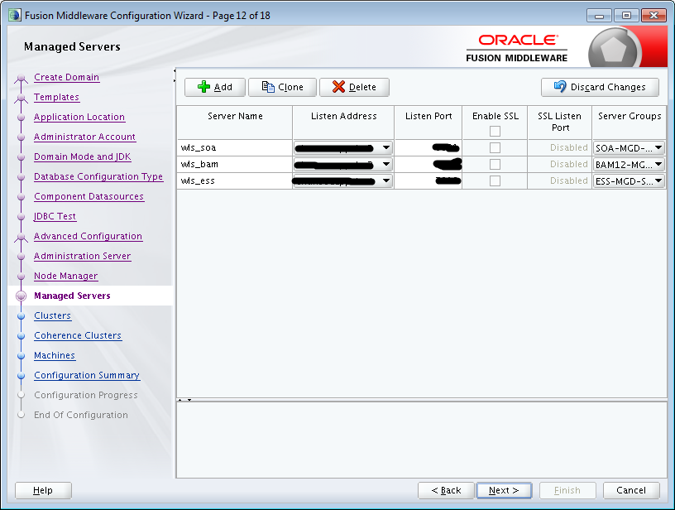This screenshot has width=675, height=510.
Task: Go to the Configuration Summary step
Action: point(86,375)
